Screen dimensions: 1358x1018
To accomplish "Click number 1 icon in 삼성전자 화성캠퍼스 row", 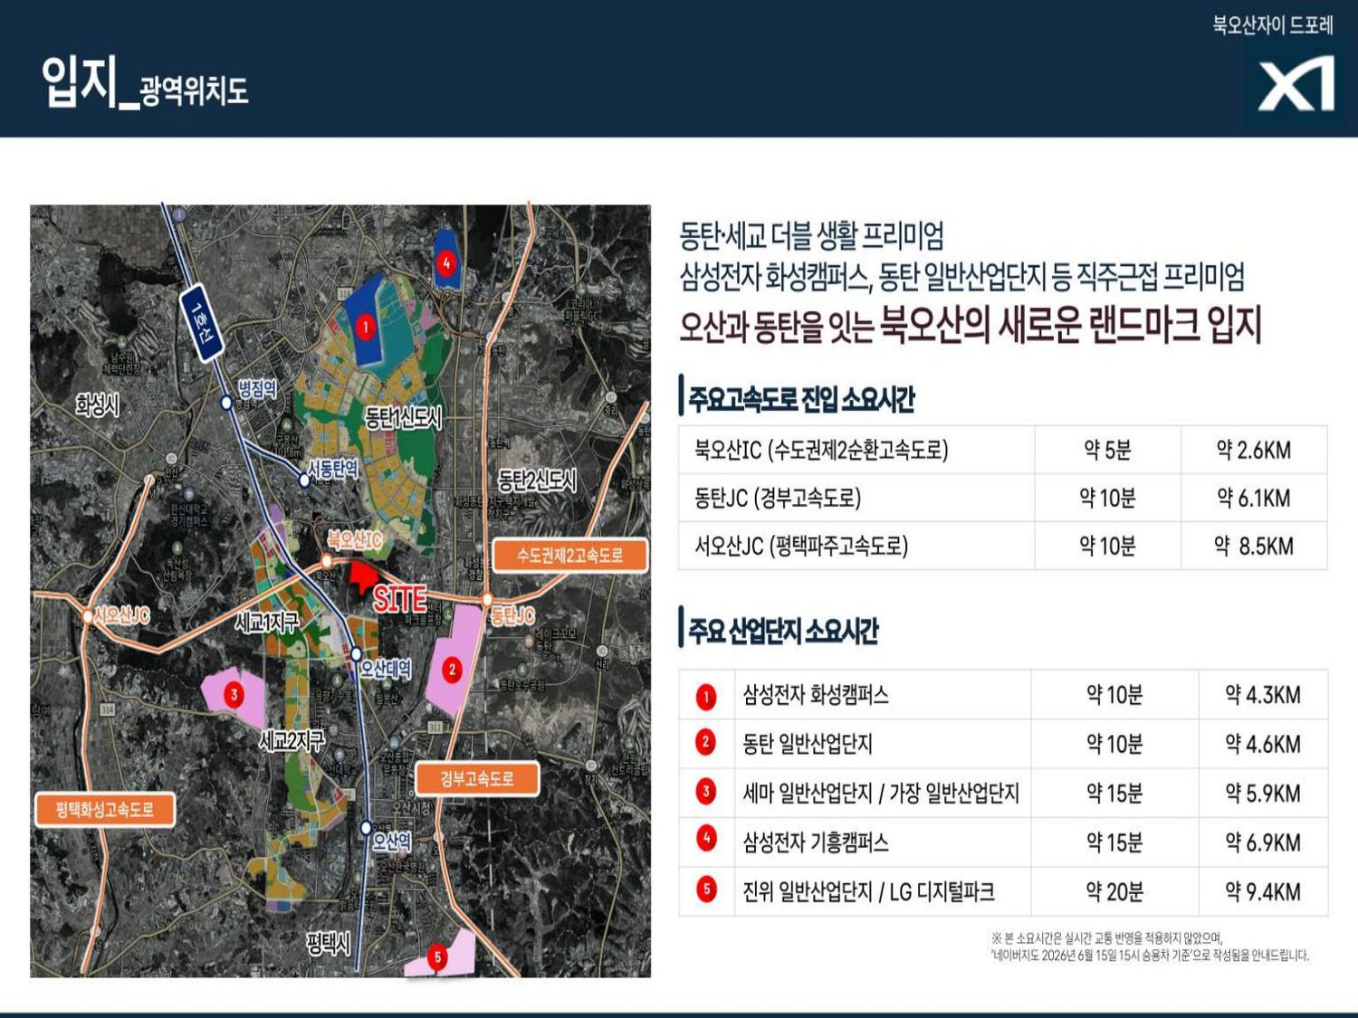I will (706, 696).
